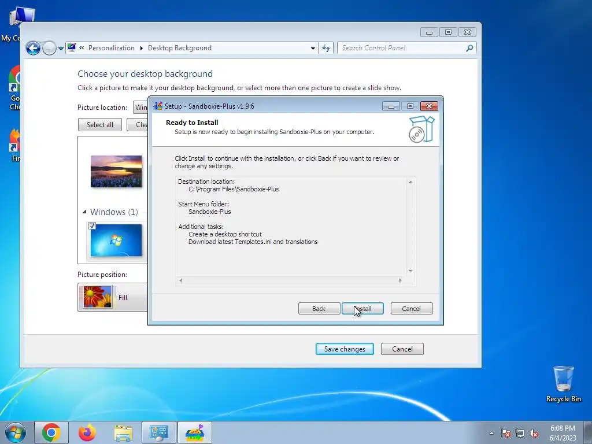The width and height of the screenshot is (592, 444).
Task: Click left arrow of summary horizontal scrollbar
Action: [181, 280]
